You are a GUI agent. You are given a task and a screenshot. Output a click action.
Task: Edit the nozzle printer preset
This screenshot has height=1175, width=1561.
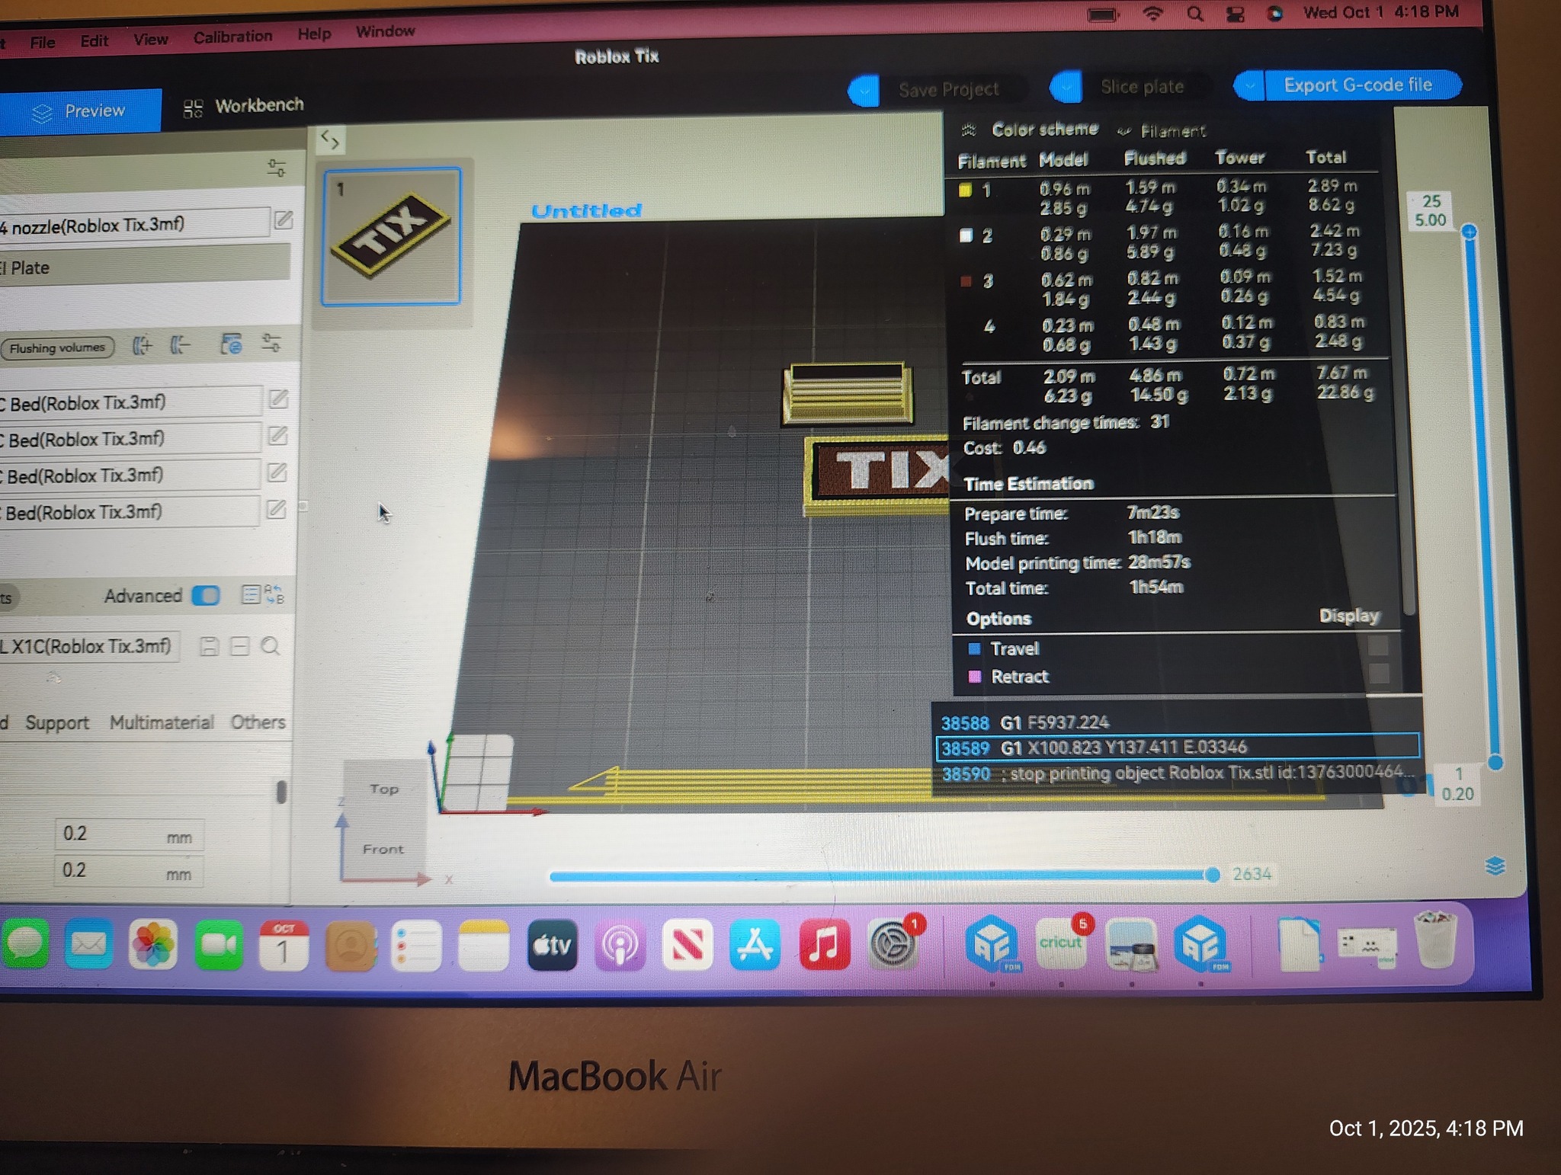coord(283,220)
